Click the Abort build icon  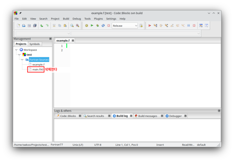click(109, 26)
